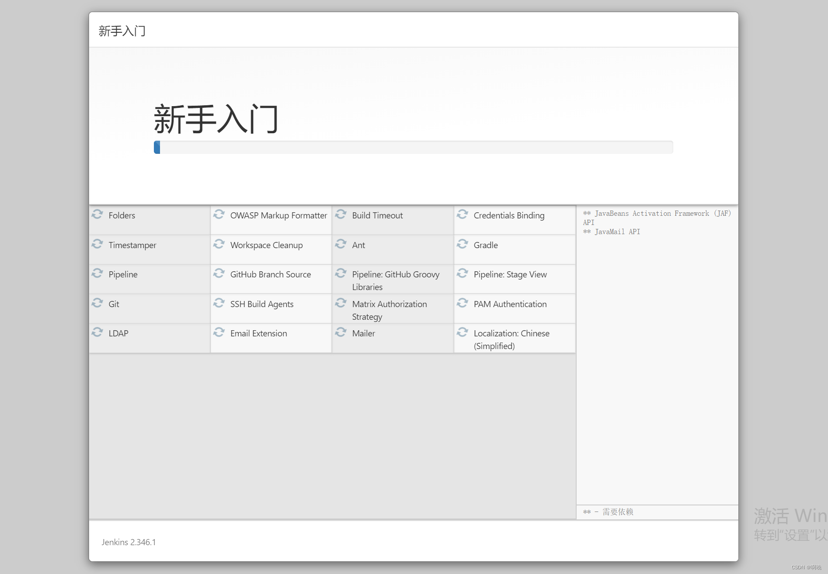
Task: Click the refresh icon beside Build Timeout
Action: tap(341, 214)
